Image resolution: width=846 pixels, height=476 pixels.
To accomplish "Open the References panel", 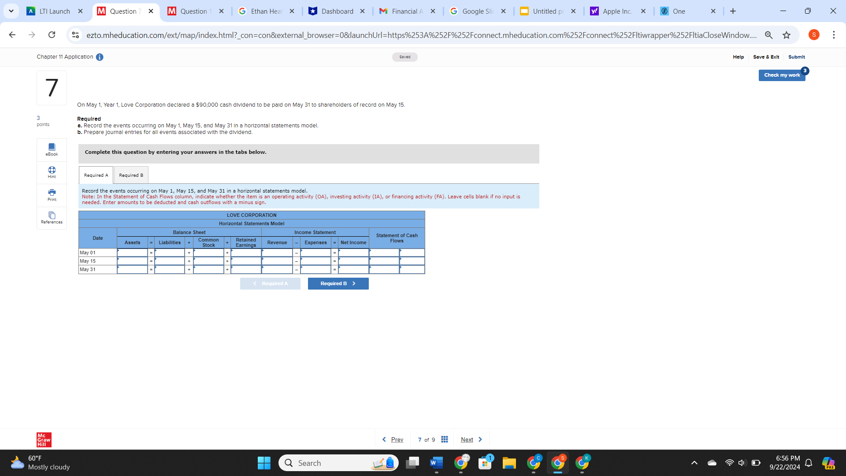I will [52, 218].
